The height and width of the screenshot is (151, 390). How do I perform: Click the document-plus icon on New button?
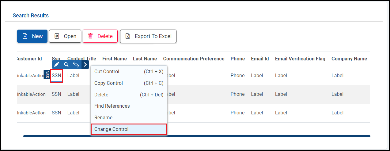[x=25, y=36]
